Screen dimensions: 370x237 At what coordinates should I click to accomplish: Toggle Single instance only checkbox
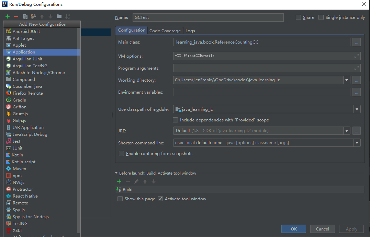321,17
